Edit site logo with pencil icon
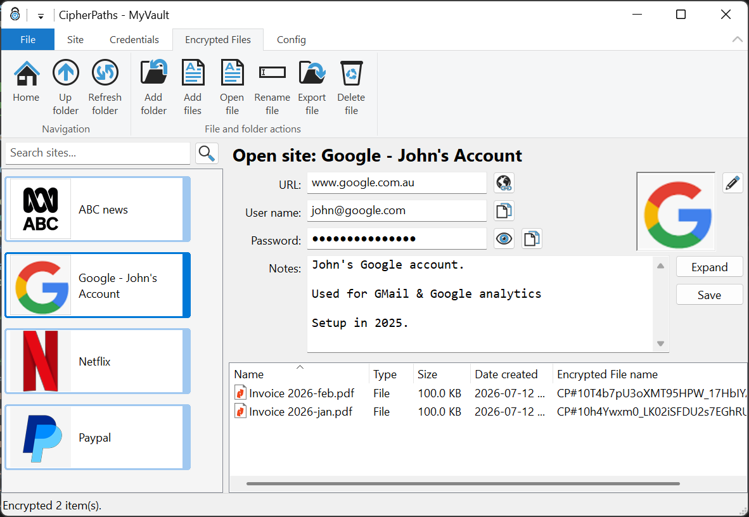This screenshot has height=517, width=749. 733,183
